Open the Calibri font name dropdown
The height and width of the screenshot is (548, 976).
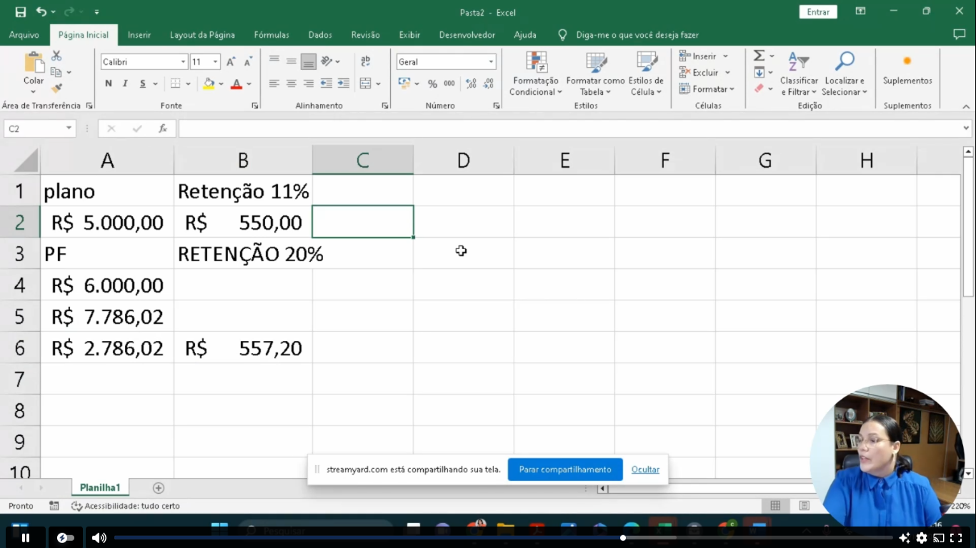tap(183, 62)
